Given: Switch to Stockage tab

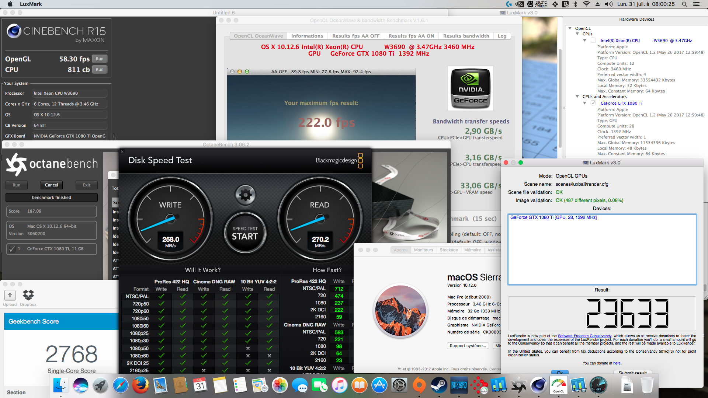Looking at the screenshot, I should pos(449,250).
